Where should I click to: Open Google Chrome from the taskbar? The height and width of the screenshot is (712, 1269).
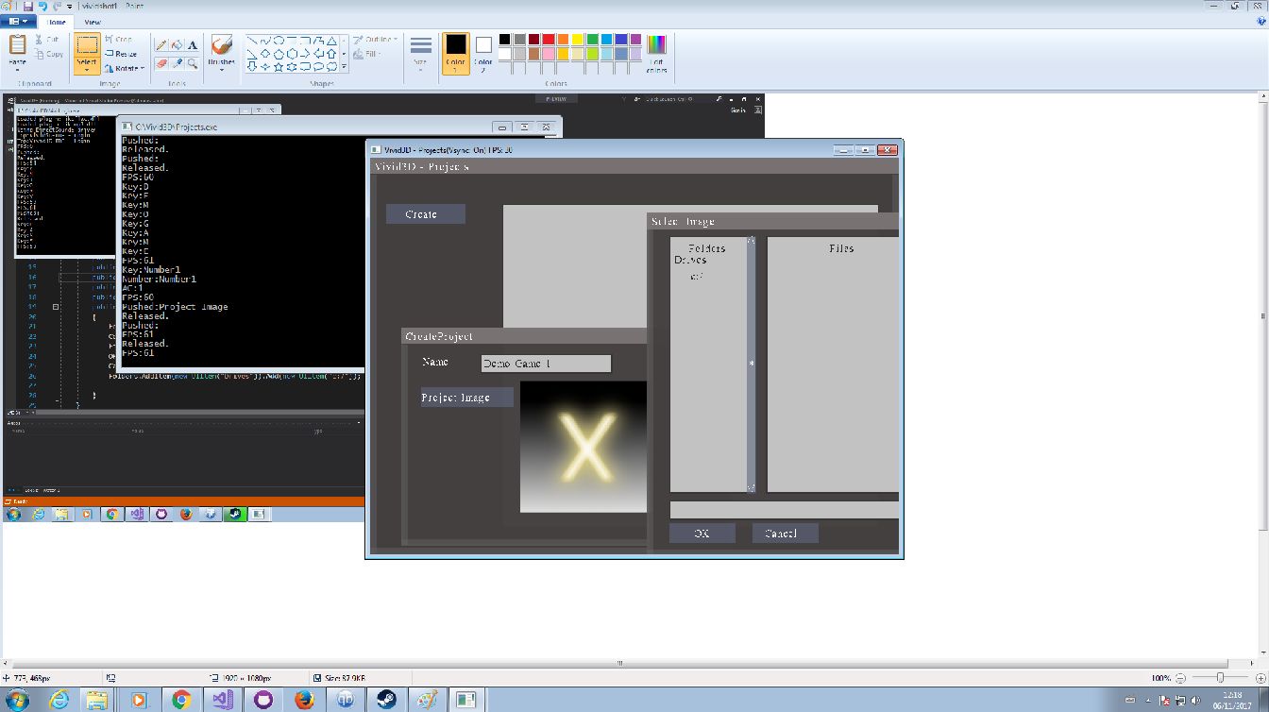pos(180,700)
